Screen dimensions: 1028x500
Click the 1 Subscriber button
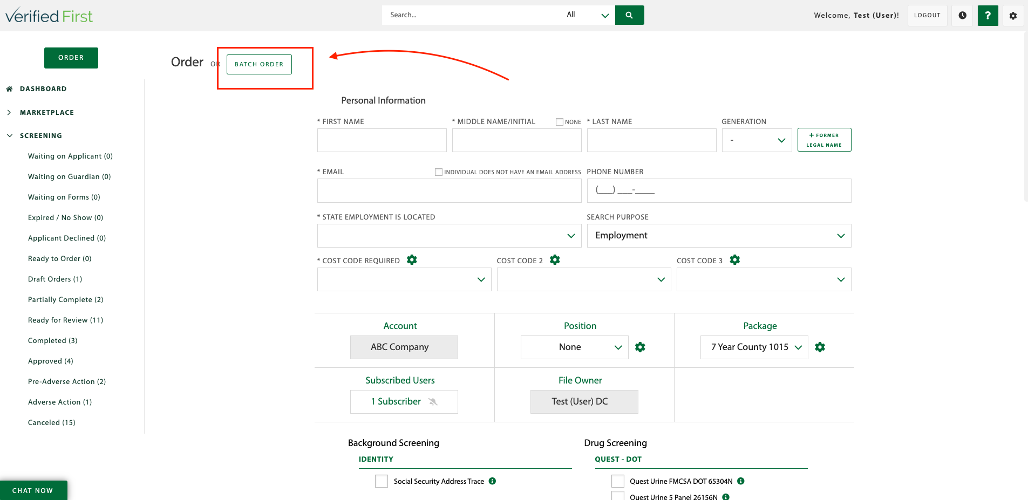tap(404, 402)
